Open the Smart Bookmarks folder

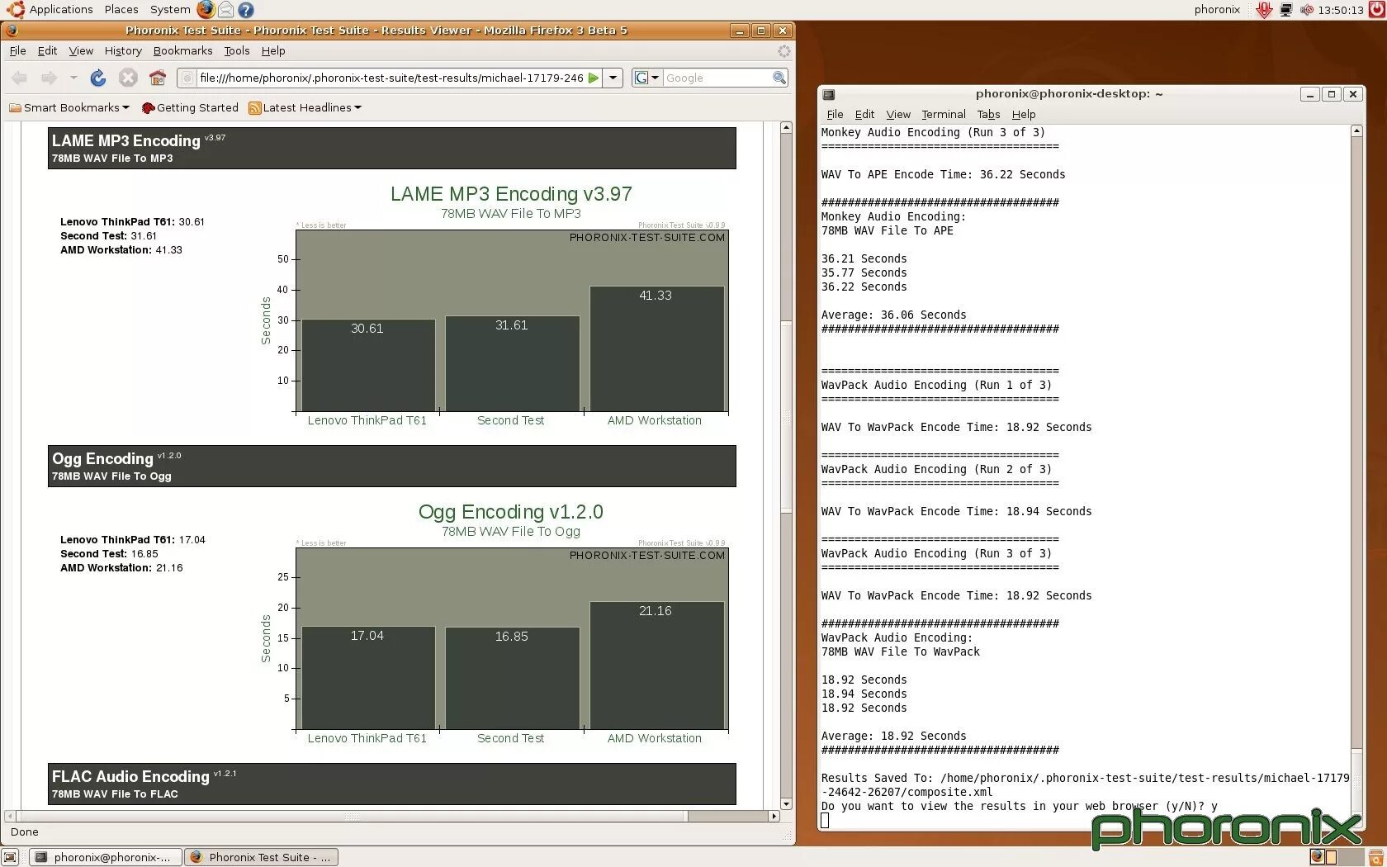(x=69, y=108)
